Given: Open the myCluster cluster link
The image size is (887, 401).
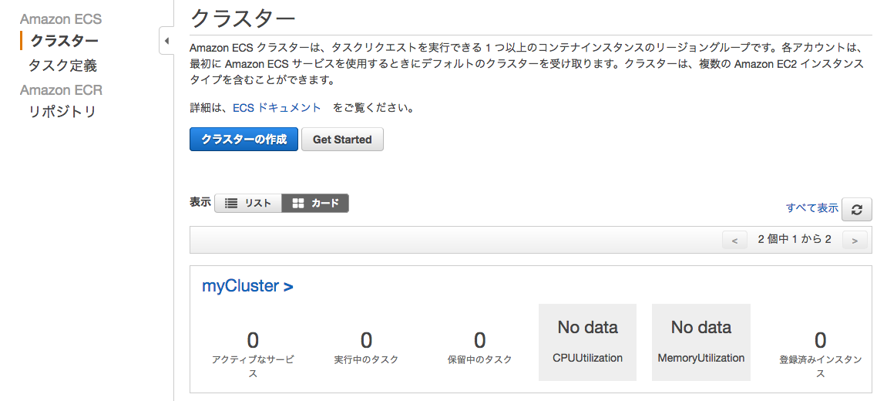Looking at the screenshot, I should 247,286.
